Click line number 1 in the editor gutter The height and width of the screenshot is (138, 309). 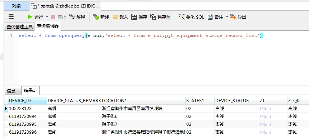click(11, 35)
